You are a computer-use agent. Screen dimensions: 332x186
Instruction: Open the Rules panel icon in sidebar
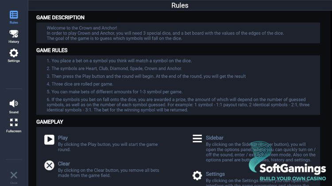14,15
